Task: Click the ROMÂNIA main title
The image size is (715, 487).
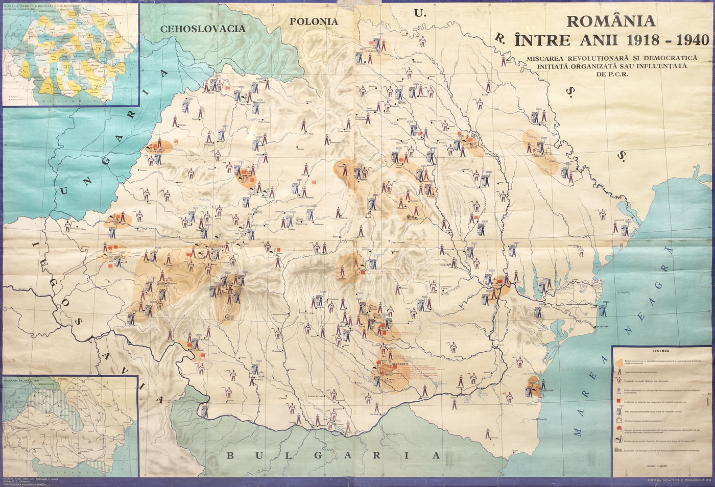Action: (x=611, y=21)
